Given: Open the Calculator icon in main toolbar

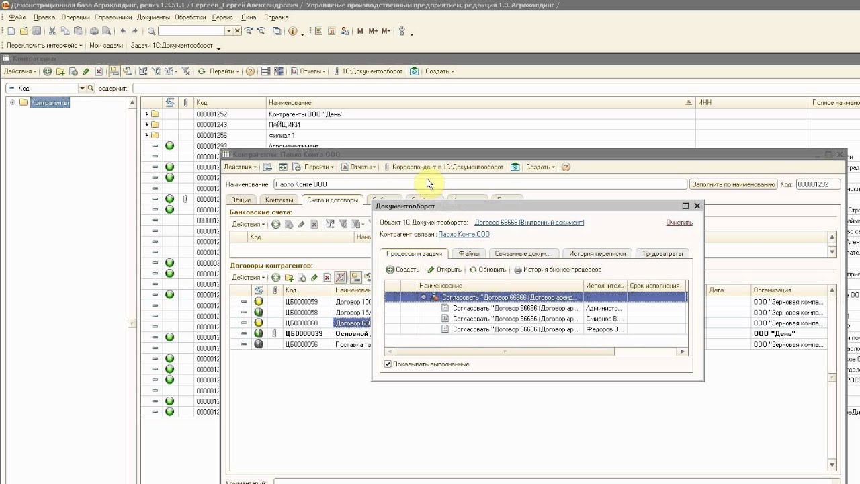Looking at the screenshot, I should (x=318, y=31).
